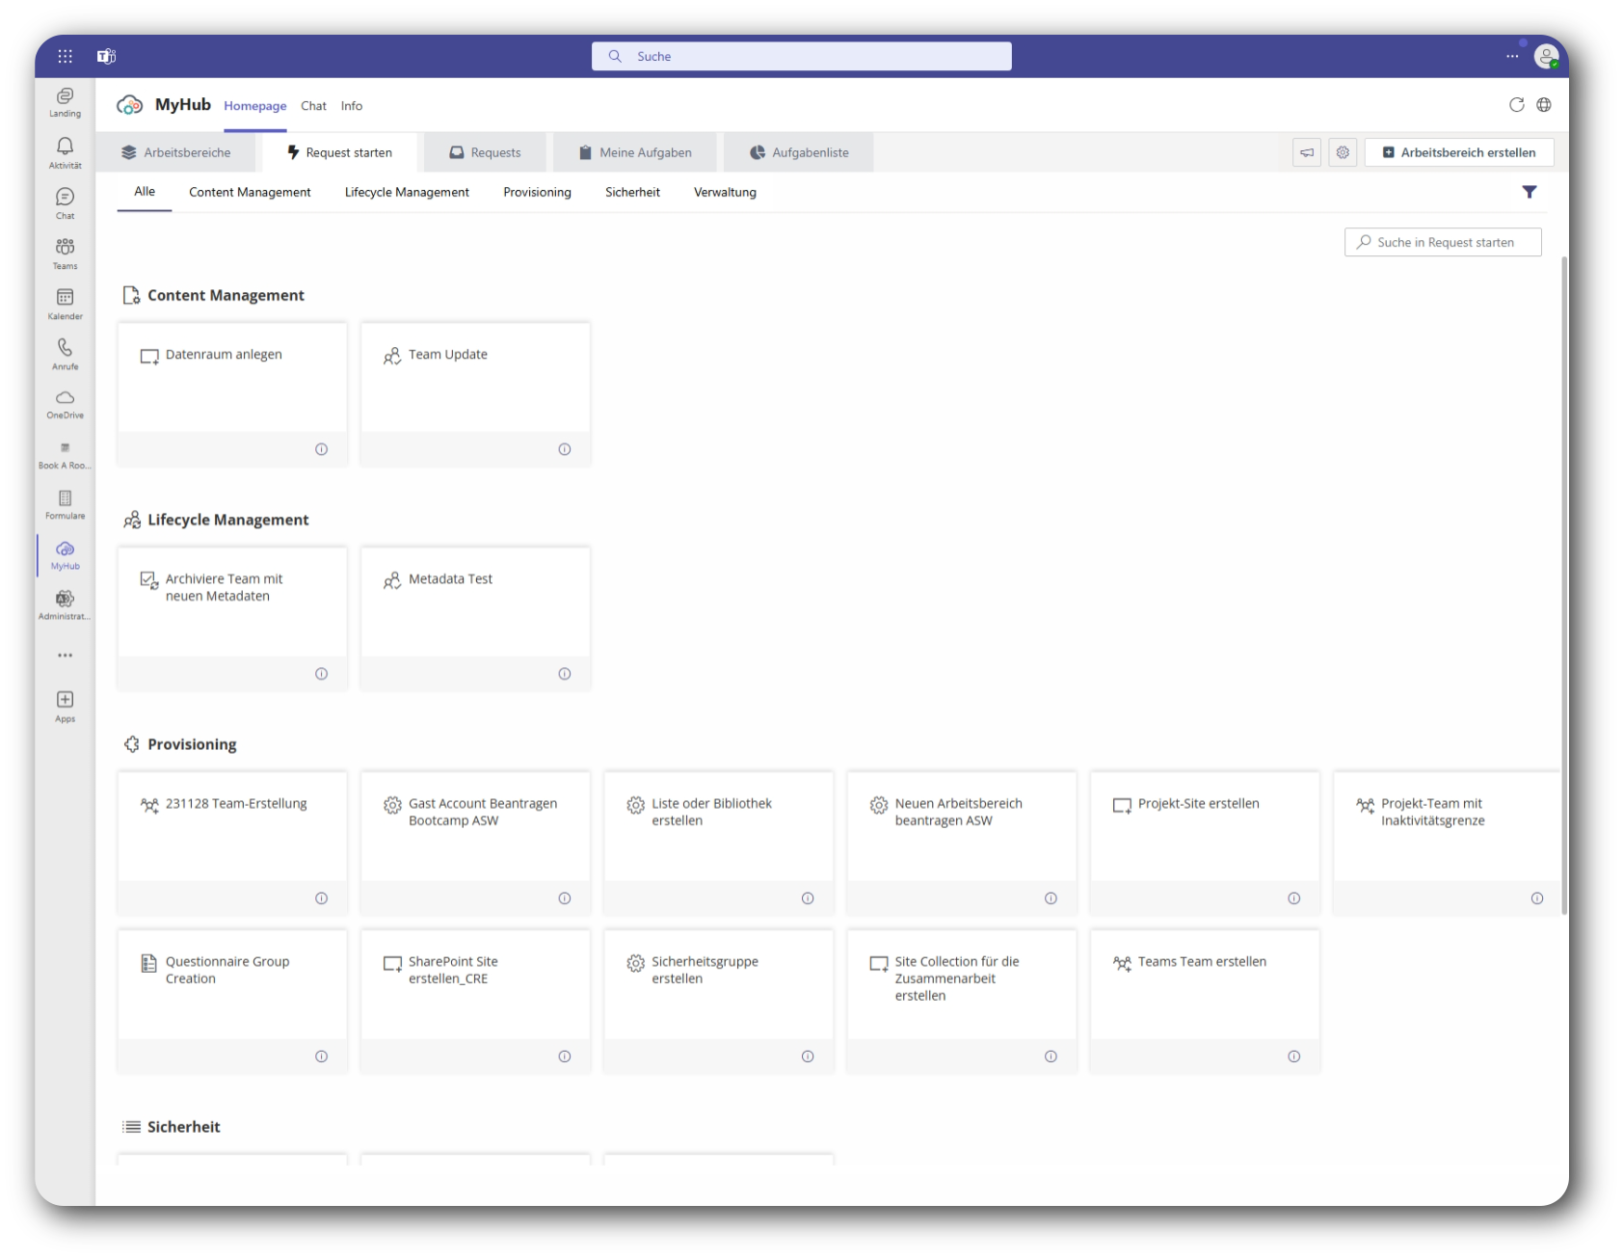1623x1258 pixels.
Task: Expand more options ellipsis in title bar
Action: (1511, 56)
